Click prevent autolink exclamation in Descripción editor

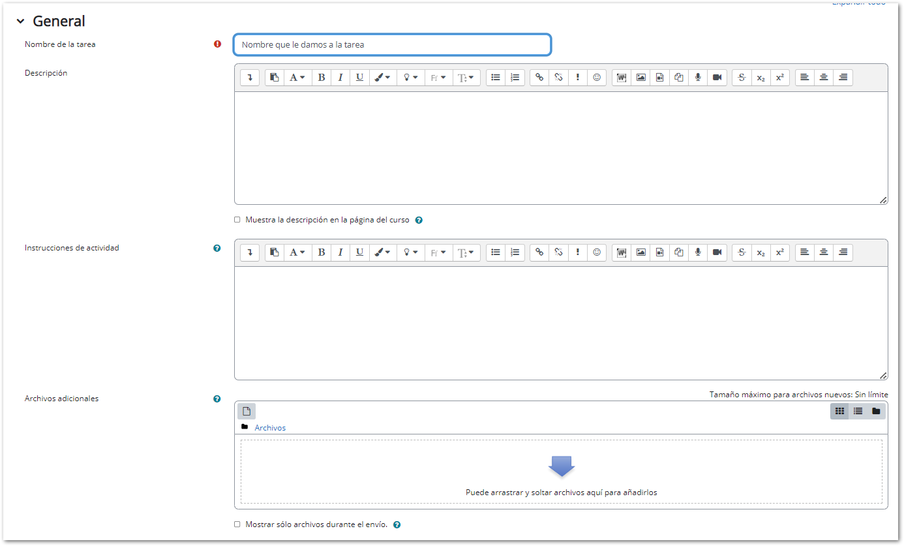(x=577, y=78)
